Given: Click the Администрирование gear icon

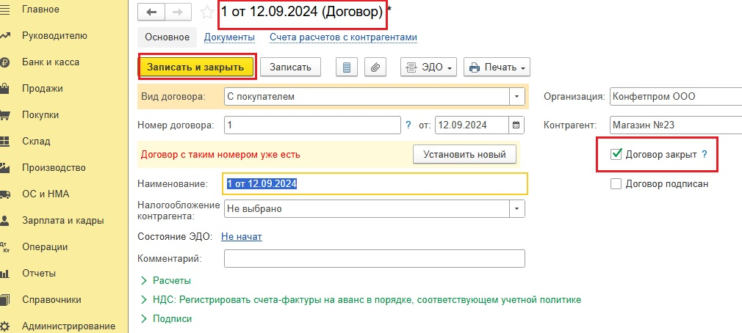Looking at the screenshot, I should 4,326.
